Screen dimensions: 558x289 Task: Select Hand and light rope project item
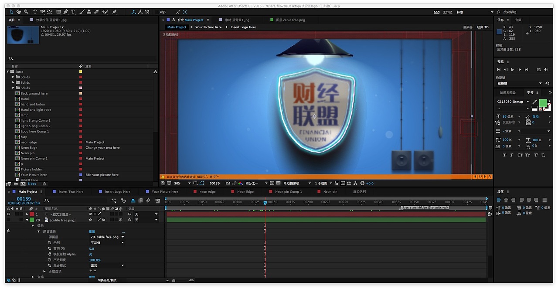pos(36,110)
